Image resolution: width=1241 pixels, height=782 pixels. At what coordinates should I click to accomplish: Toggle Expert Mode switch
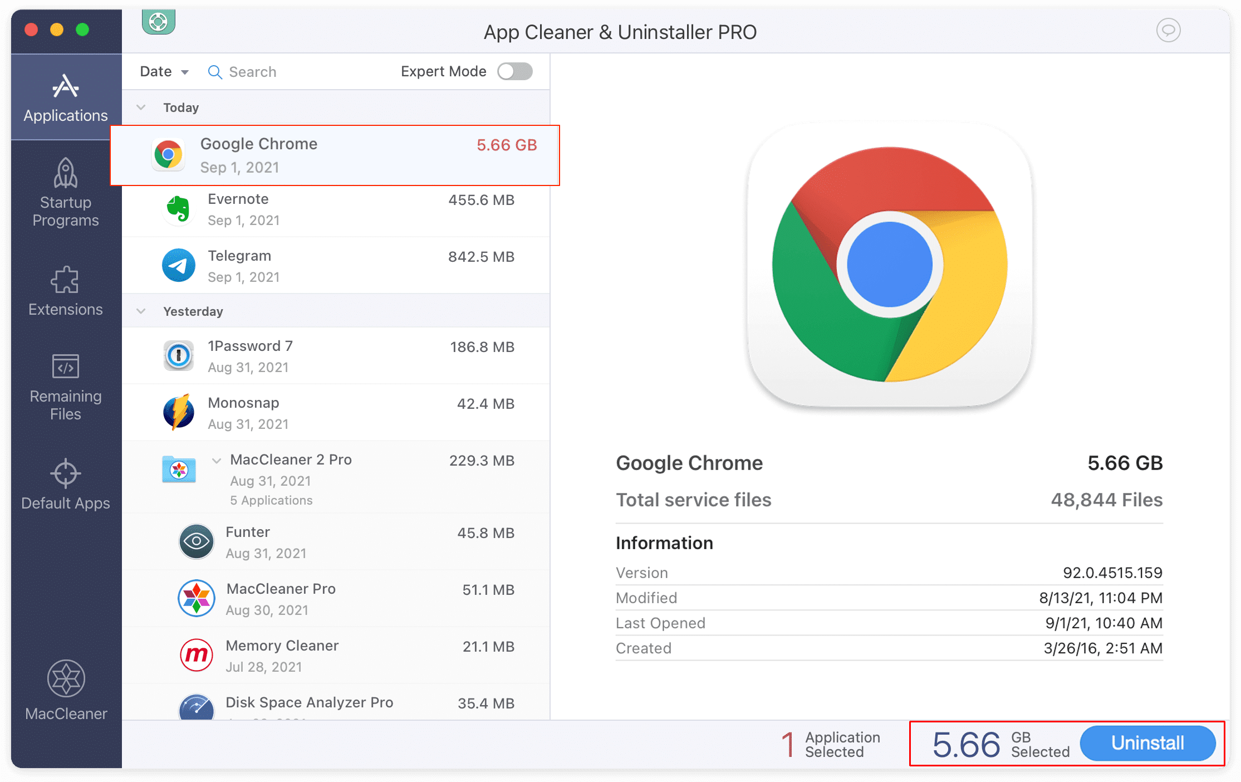click(515, 71)
